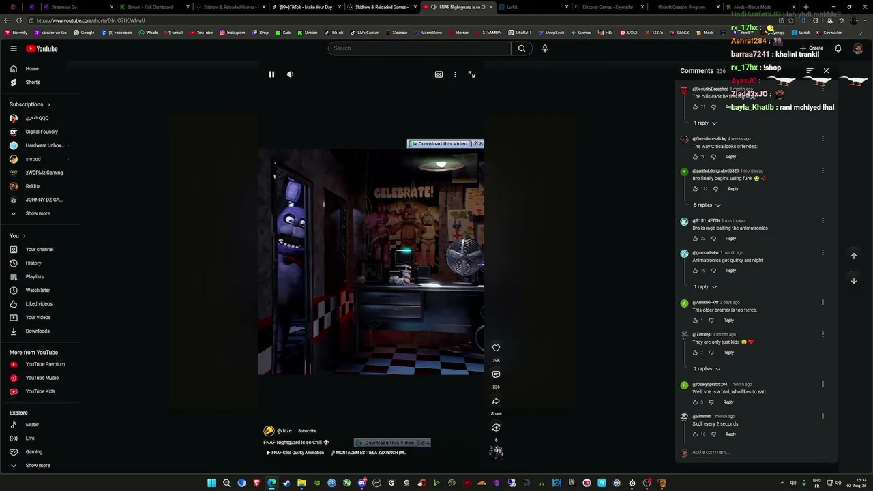Open Watch later in the sidebar

39,291
